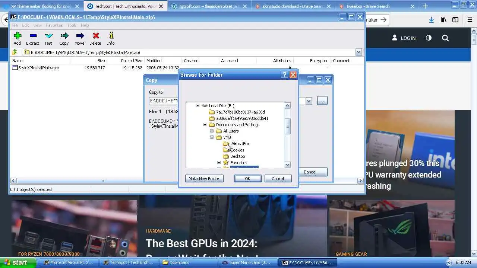Click OK in Browse For Folder
Viewport: 477px width, 268px height.
[247, 179]
